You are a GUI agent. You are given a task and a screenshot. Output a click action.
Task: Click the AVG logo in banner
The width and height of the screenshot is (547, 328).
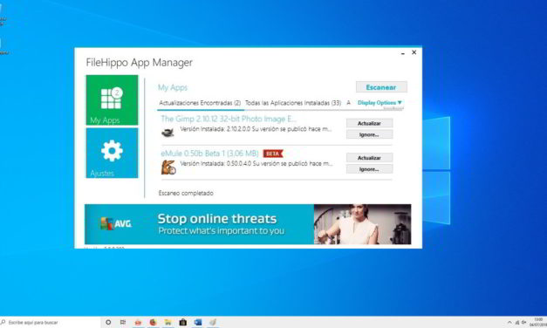click(x=116, y=223)
